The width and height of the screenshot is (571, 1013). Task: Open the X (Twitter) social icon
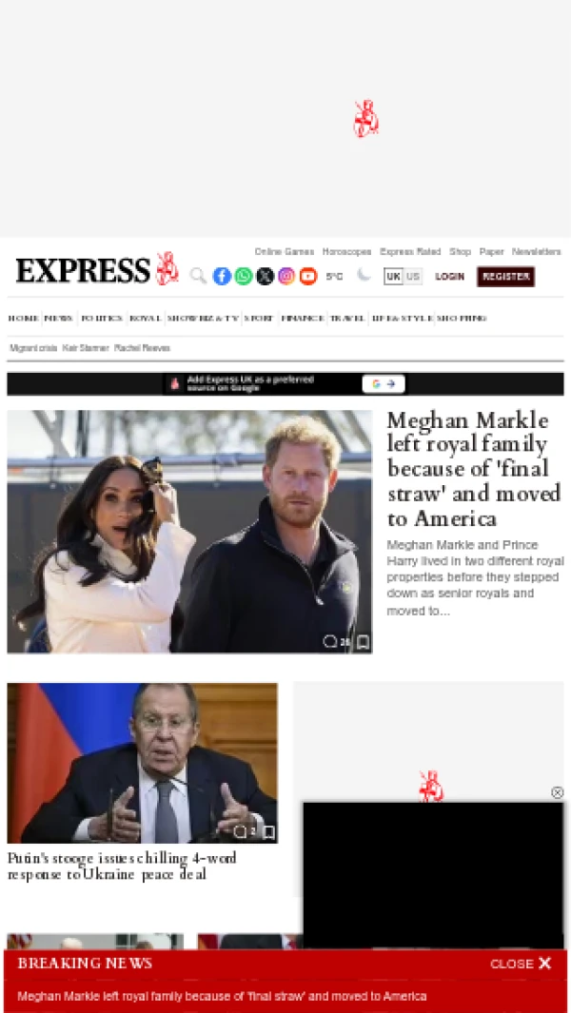[x=266, y=276]
